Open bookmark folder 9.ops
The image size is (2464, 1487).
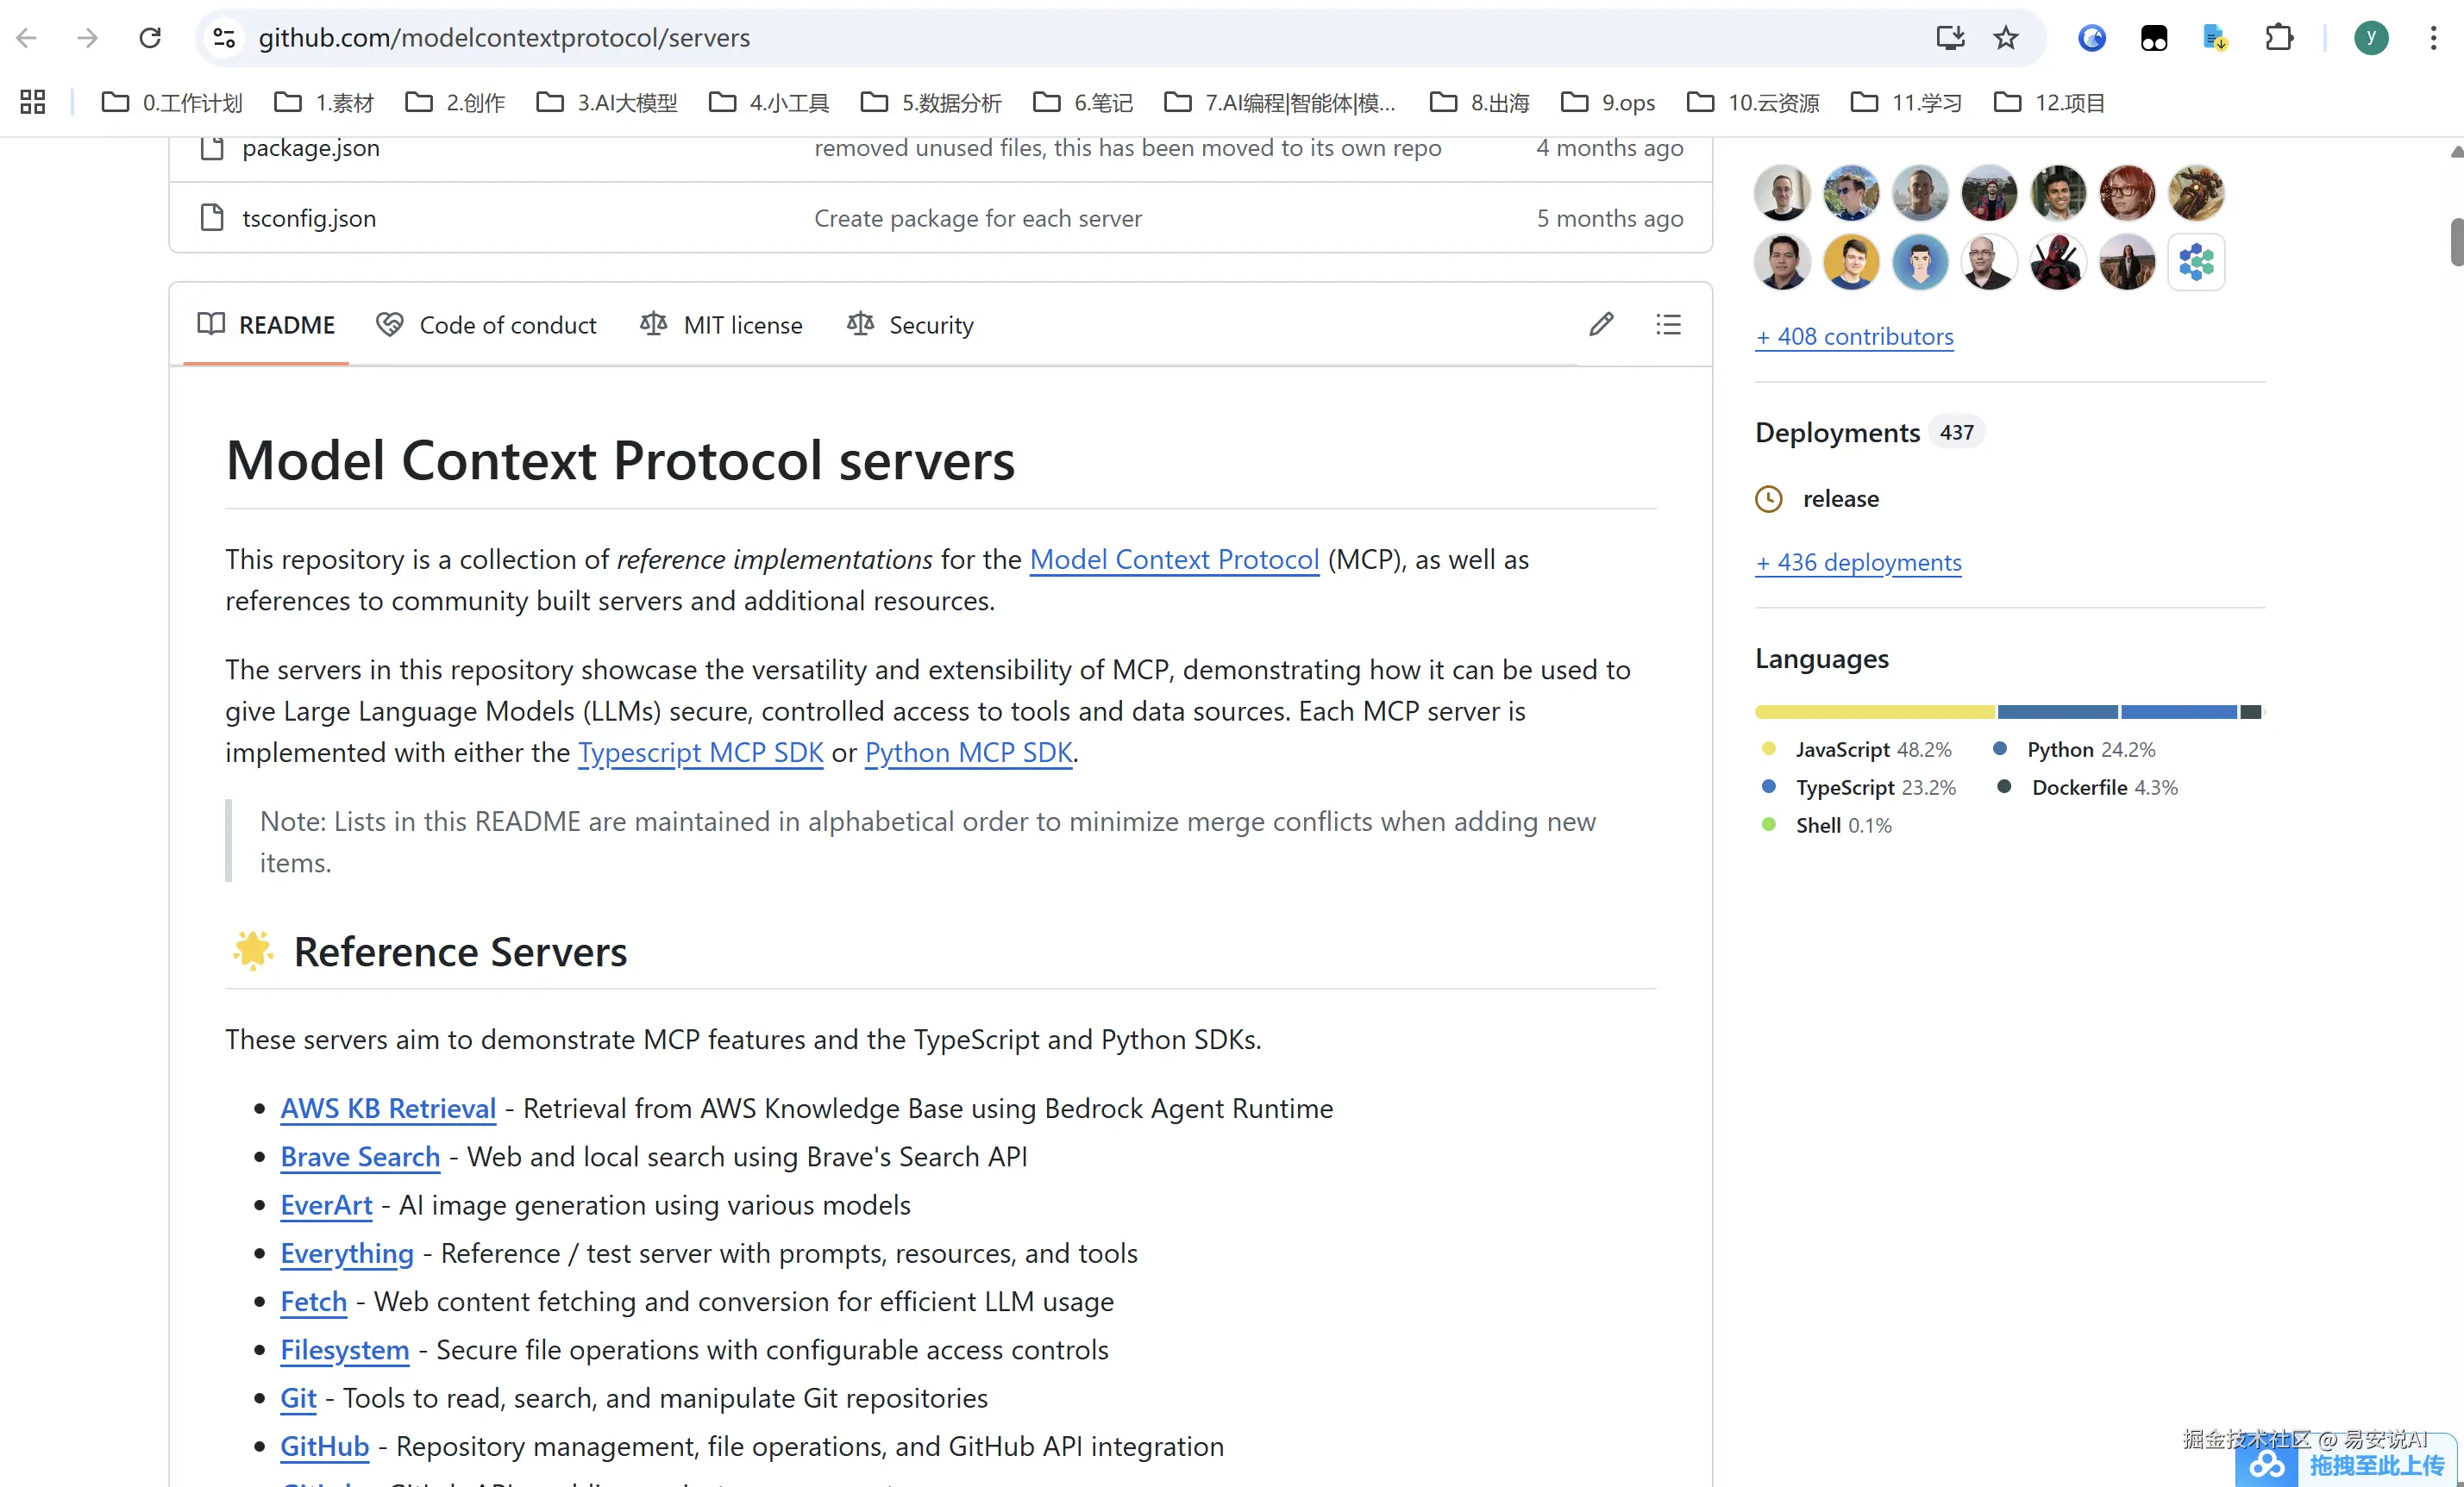pos(1608,102)
